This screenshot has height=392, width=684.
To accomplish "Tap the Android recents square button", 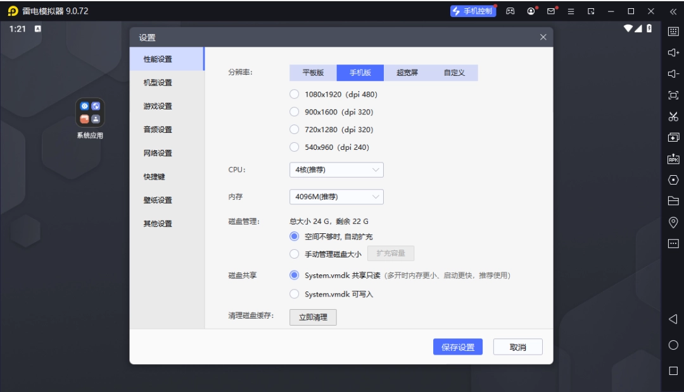I will (673, 371).
